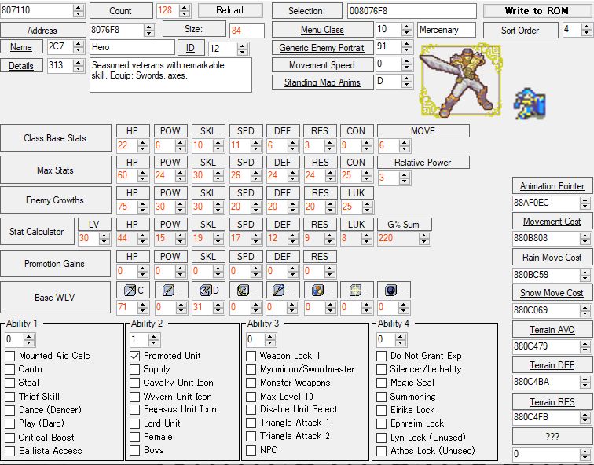
Task: Click the Reload button
Action: pyautogui.click(x=229, y=10)
